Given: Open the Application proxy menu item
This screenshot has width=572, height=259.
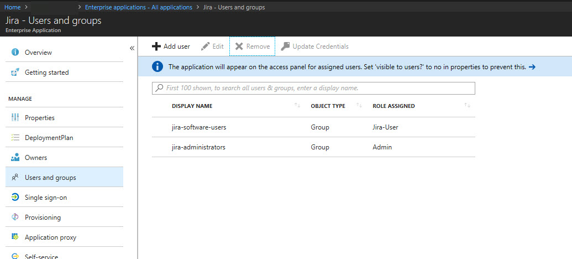Looking at the screenshot, I should tap(64, 237).
